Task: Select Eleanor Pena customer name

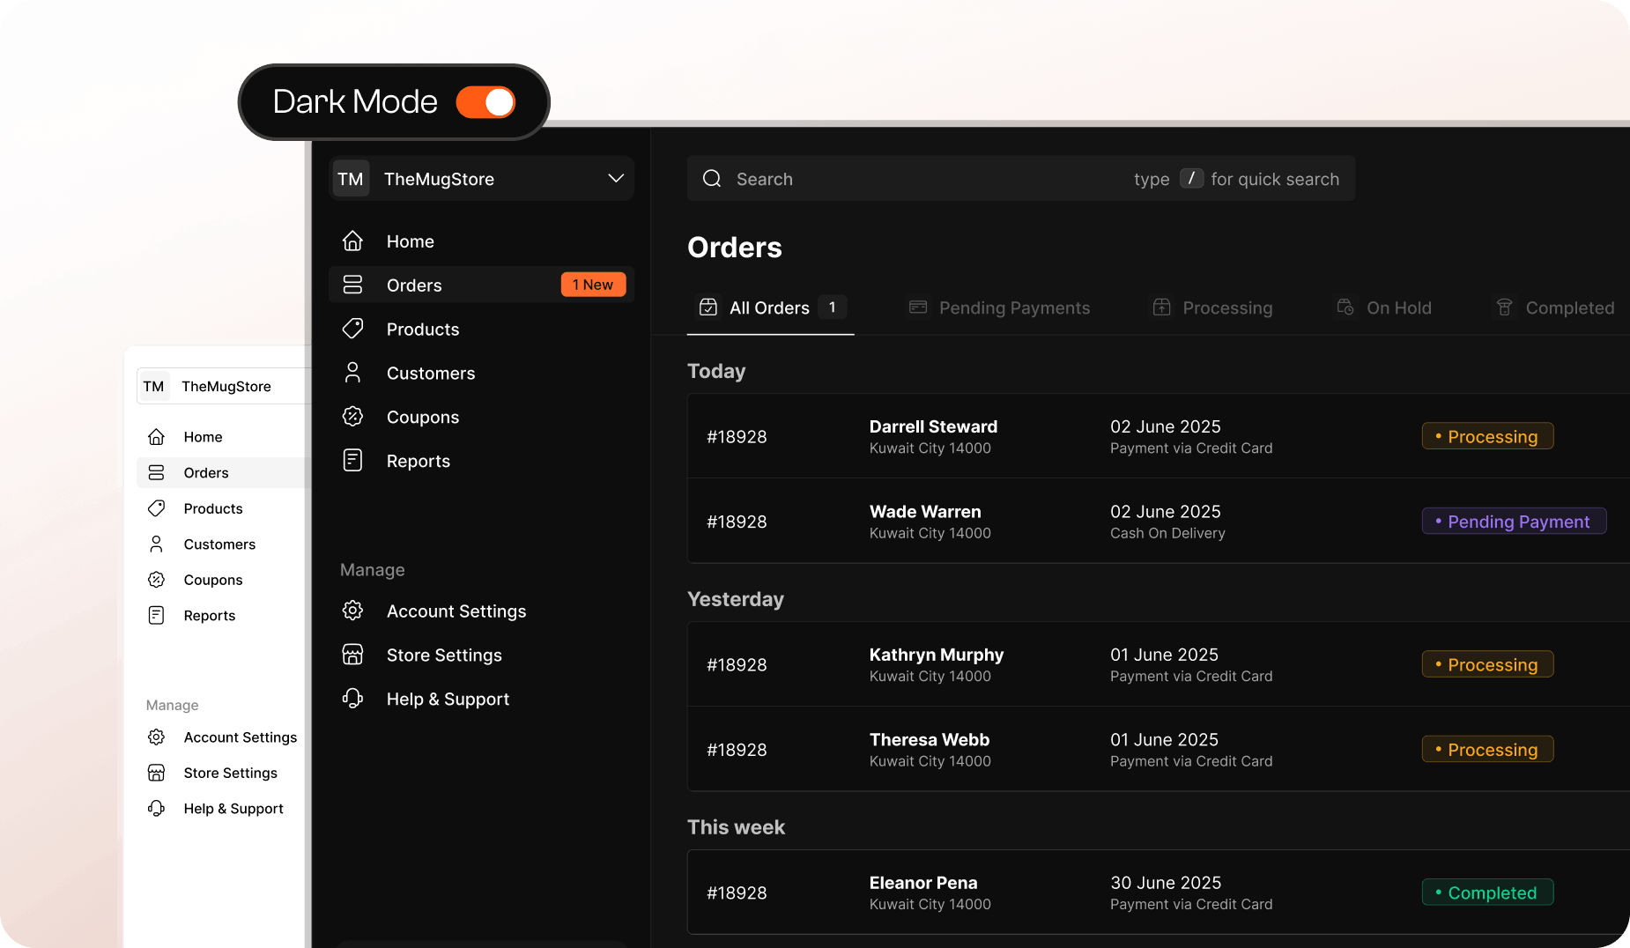Action: pyautogui.click(x=922, y=883)
